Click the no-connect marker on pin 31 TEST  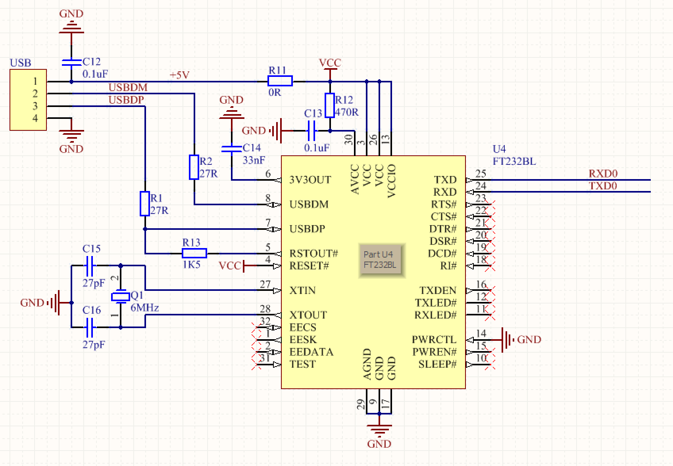point(257,364)
